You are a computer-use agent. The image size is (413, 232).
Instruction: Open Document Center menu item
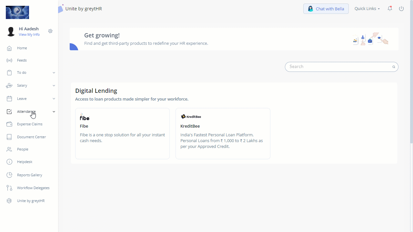point(32,137)
